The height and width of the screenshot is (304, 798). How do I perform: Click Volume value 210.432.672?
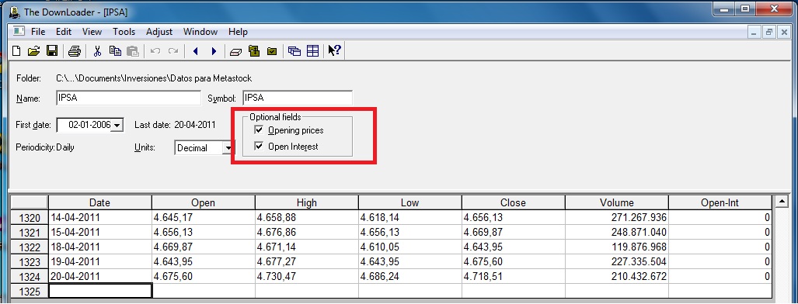[617, 277]
